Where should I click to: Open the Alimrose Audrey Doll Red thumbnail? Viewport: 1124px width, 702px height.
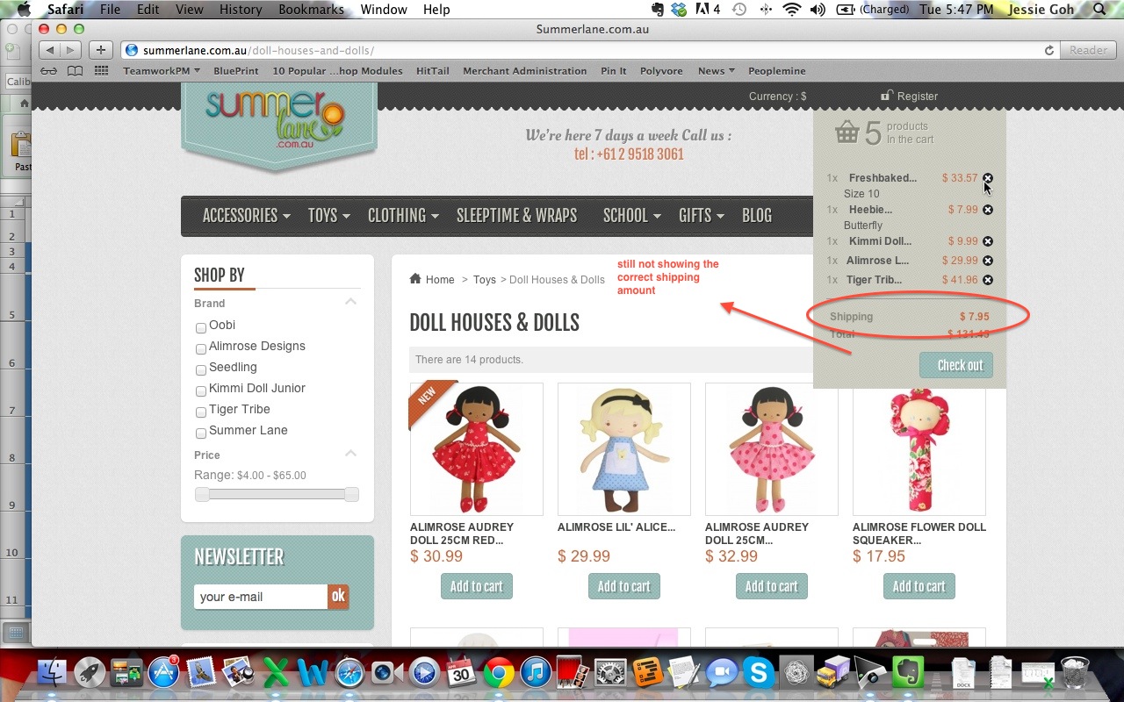[x=477, y=449]
